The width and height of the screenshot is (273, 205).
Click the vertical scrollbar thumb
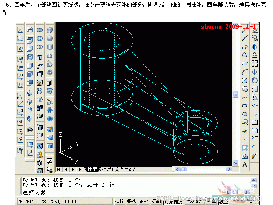(236, 94)
